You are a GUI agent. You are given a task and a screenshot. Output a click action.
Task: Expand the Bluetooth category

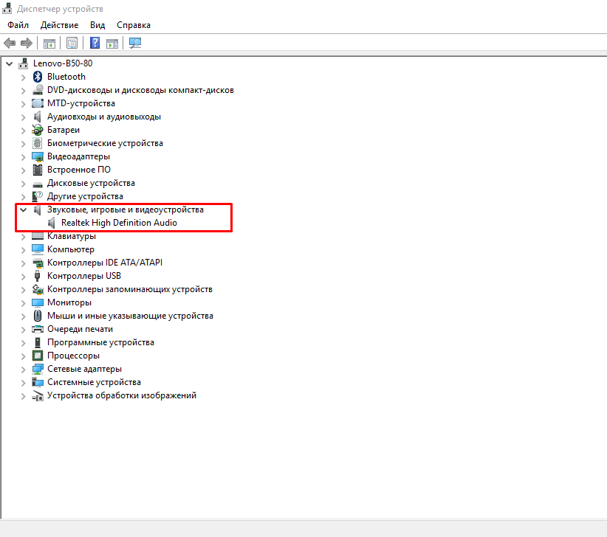coord(23,77)
